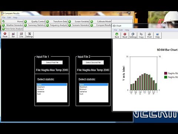
Task: Open Calibrate Model module
Action: coord(100,22)
